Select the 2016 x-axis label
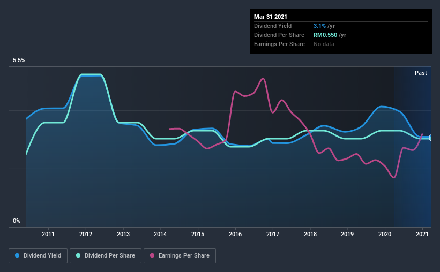This screenshot has width=440, height=272. click(235, 234)
